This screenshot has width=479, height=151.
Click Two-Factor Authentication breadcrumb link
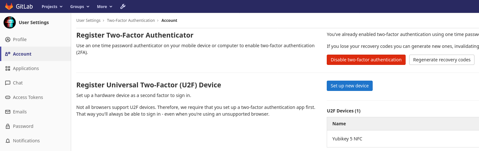pyautogui.click(x=131, y=21)
